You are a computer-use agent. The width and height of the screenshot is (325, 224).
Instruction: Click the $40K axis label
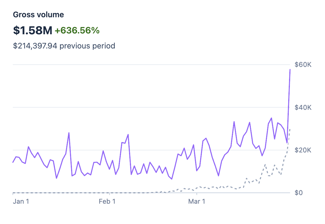[x=303, y=107]
